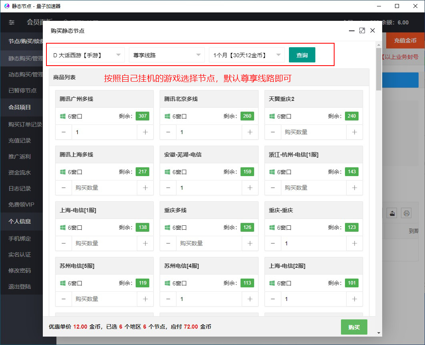Open the game dropdown D 大话西游【手游】
Viewport: 425px width, 345px height.
tap(87, 55)
